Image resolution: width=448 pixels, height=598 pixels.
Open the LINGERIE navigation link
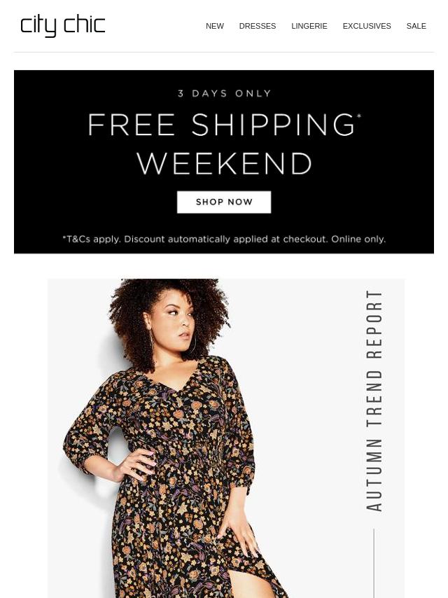(309, 26)
